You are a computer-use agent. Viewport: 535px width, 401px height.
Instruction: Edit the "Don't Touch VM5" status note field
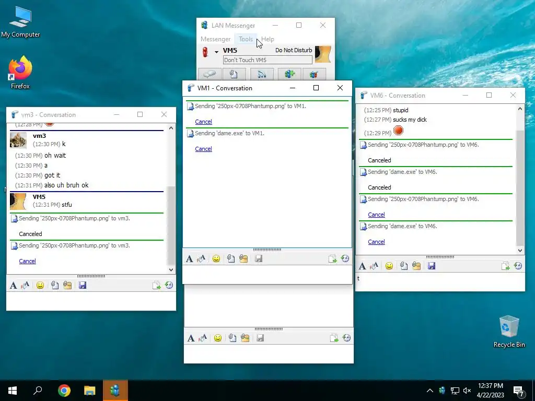tap(267, 60)
